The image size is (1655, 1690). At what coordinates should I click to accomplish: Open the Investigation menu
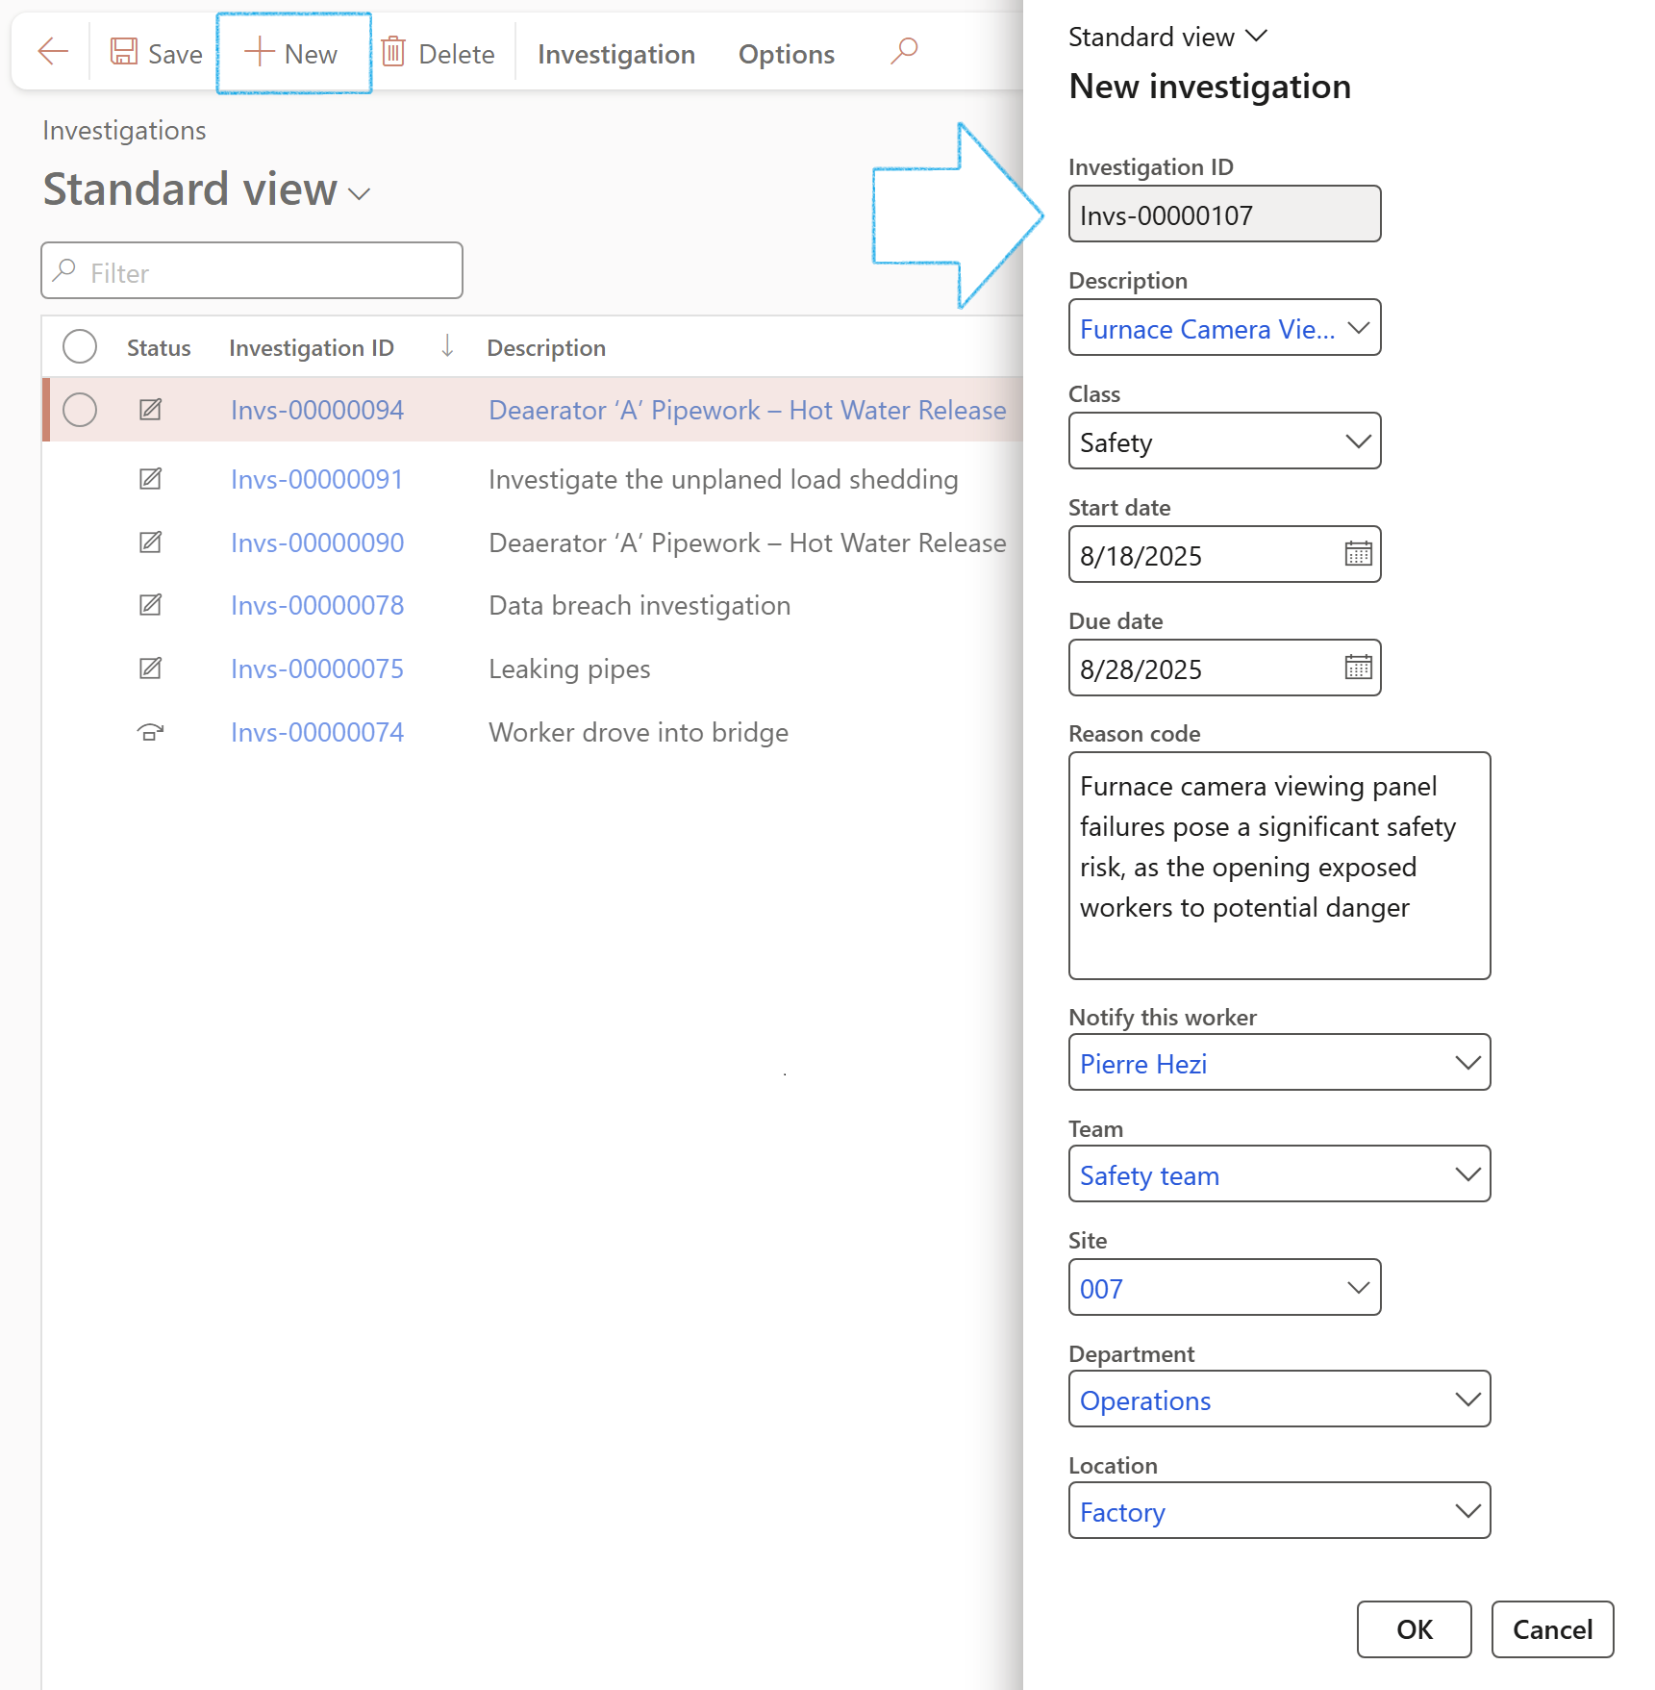tap(616, 54)
